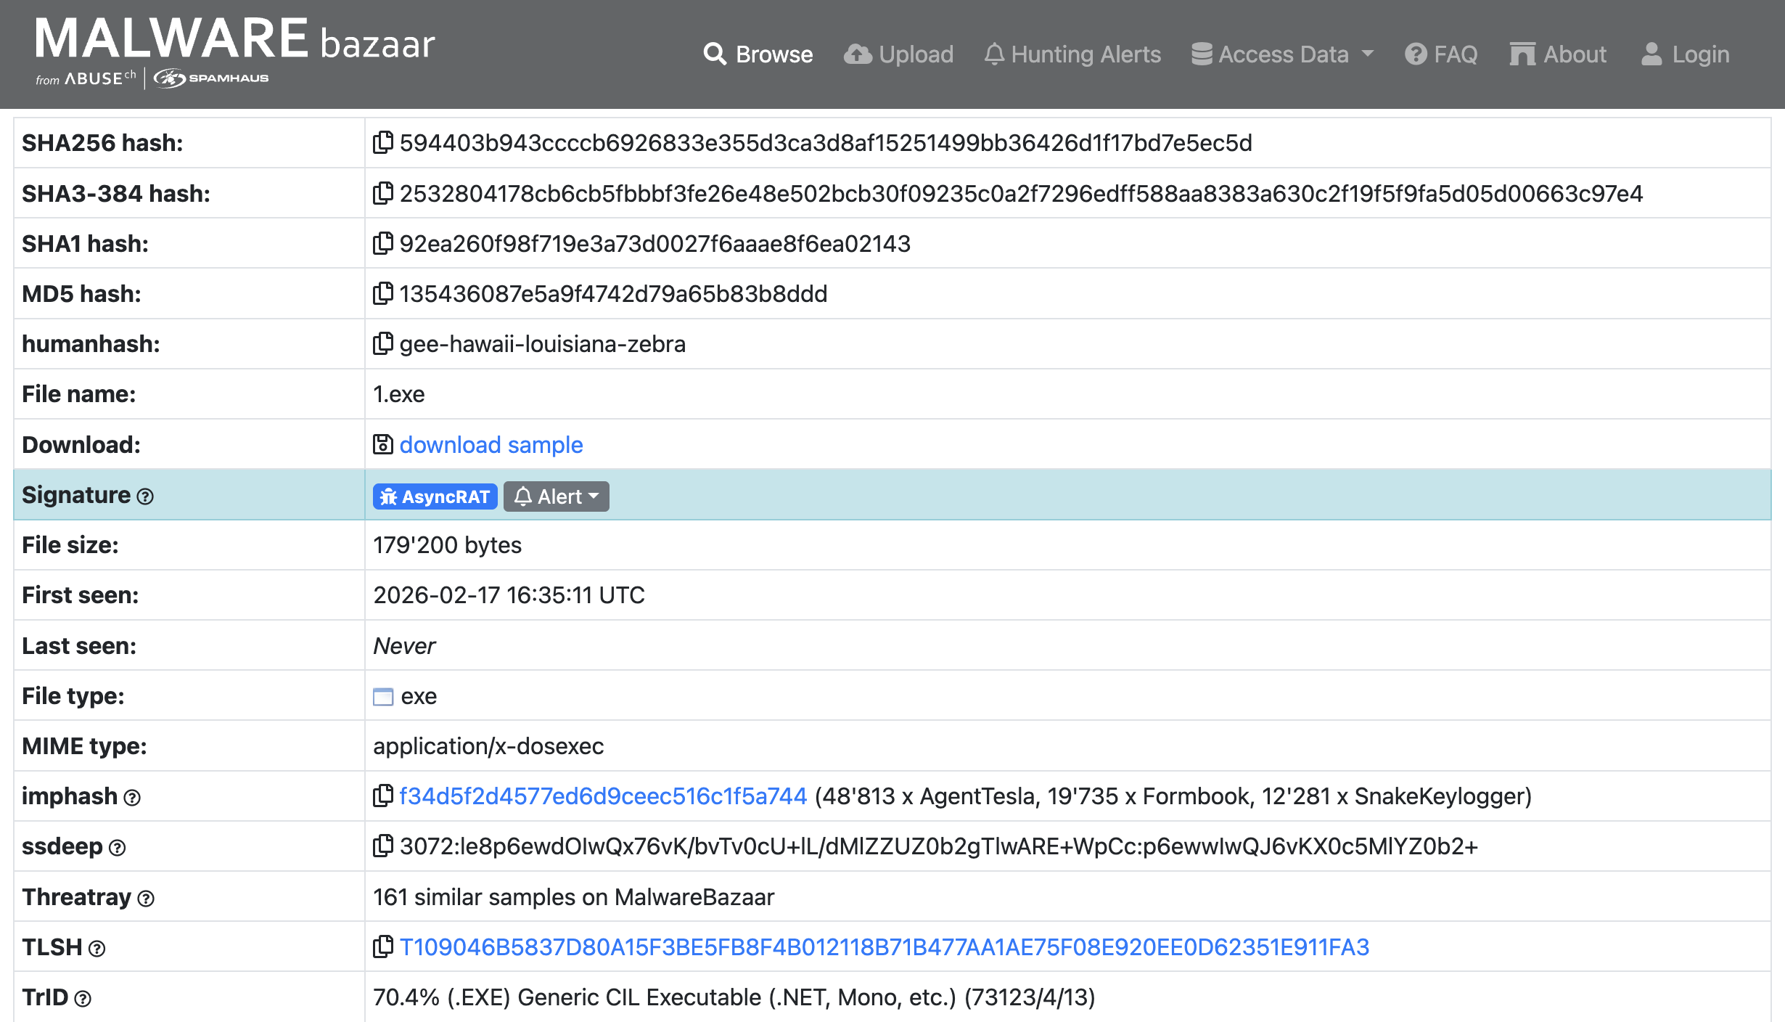Click the MALWARE bazaar logo

click(235, 38)
